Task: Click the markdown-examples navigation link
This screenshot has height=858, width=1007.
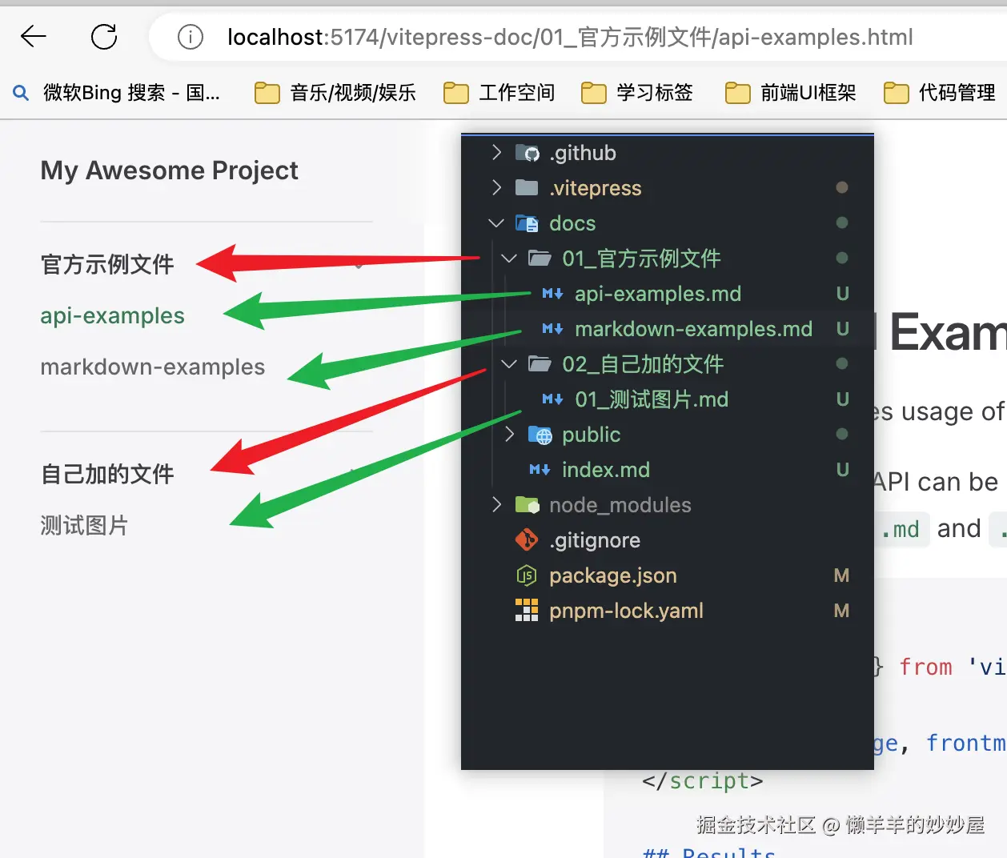Action: tap(153, 367)
